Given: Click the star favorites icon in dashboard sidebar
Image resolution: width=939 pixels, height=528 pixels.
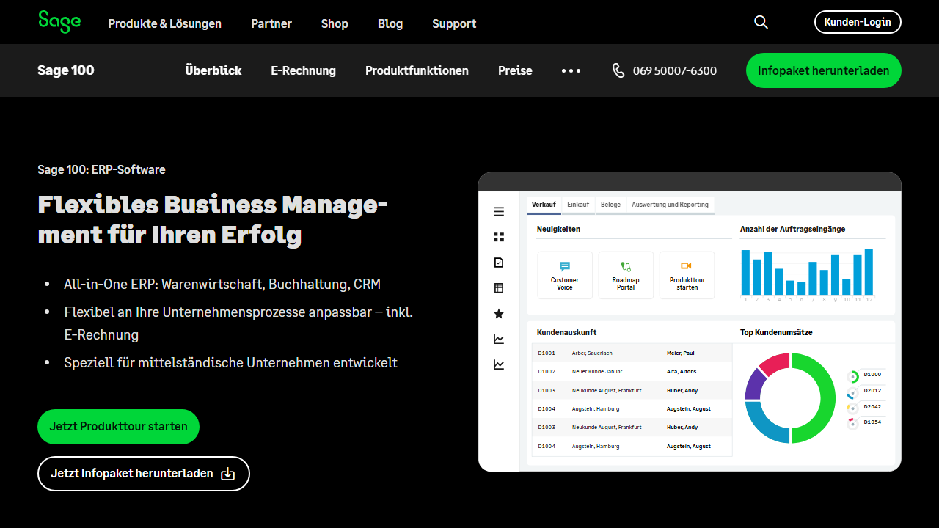Looking at the screenshot, I should (x=499, y=314).
